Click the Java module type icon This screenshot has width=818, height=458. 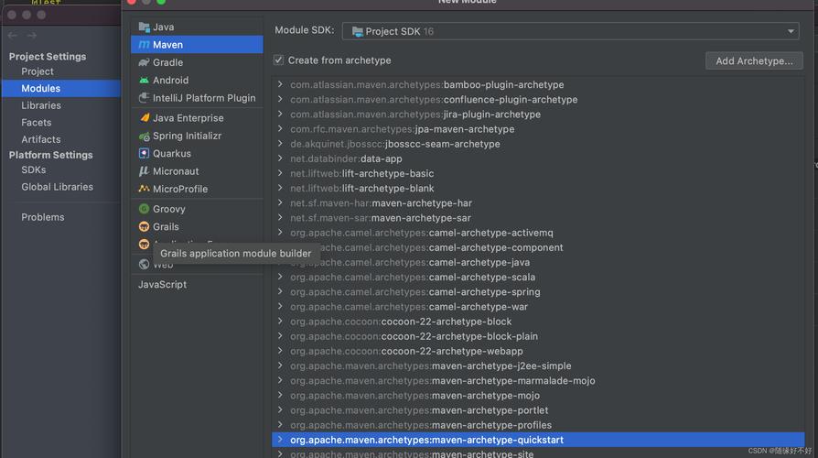(144, 27)
